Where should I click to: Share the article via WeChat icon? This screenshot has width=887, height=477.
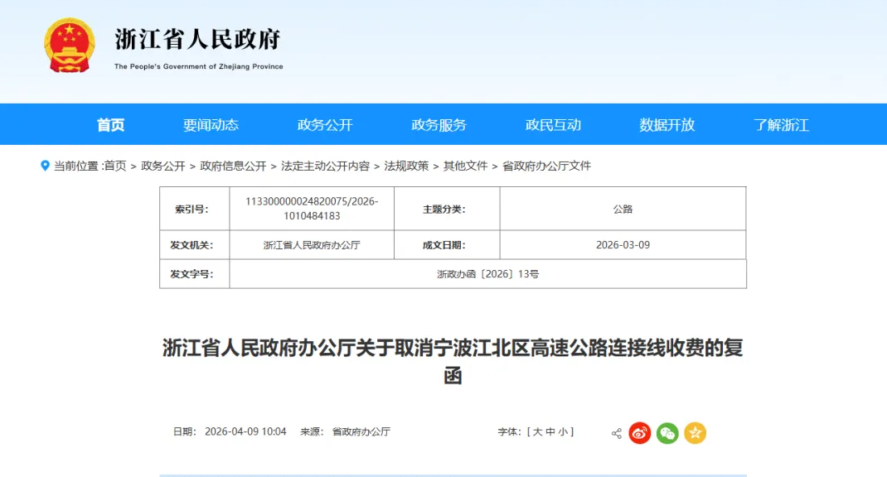click(667, 433)
